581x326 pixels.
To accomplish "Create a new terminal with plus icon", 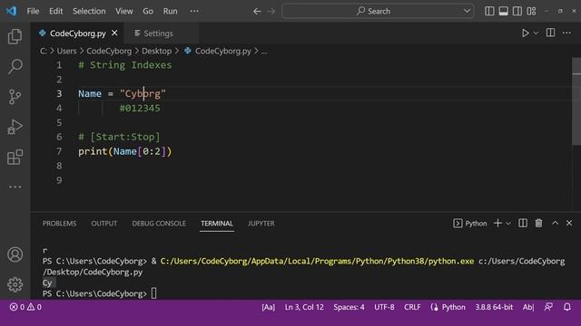I will tap(497, 223).
